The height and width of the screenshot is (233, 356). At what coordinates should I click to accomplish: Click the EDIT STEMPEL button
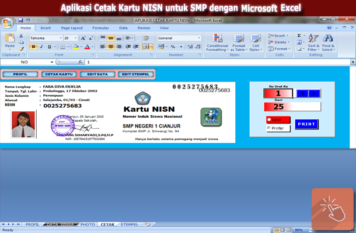pyautogui.click(x=136, y=74)
